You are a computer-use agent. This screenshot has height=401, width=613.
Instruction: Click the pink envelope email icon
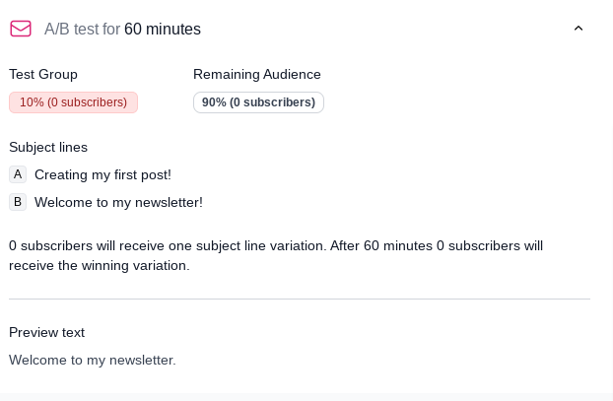pos(21,29)
